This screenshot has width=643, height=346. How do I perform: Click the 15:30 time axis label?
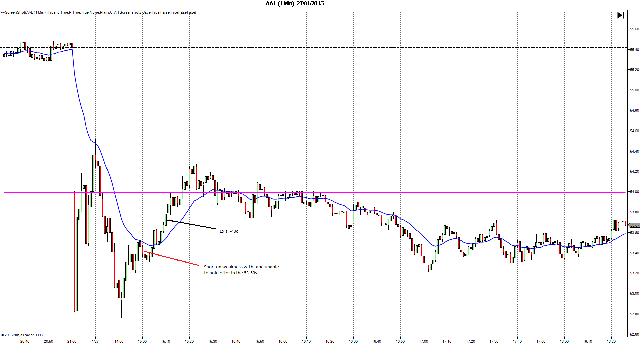click(212, 341)
